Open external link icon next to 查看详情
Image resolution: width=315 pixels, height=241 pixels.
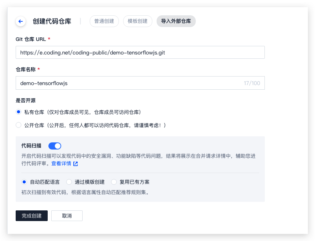pyautogui.click(x=75, y=164)
